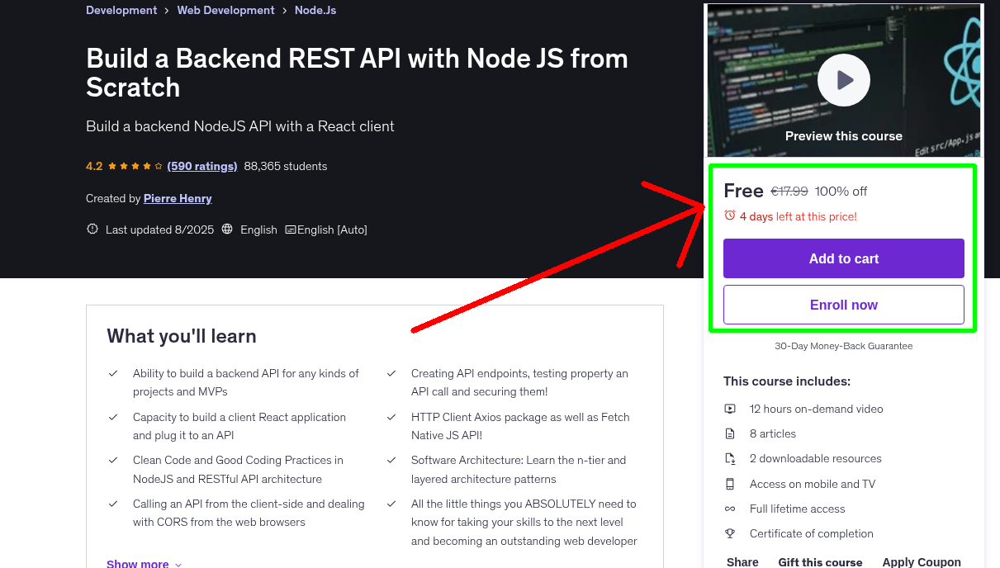Viewport: 1000px width, 568px height.
Task: Open the Development breadcrumb category
Action: pyautogui.click(x=121, y=10)
